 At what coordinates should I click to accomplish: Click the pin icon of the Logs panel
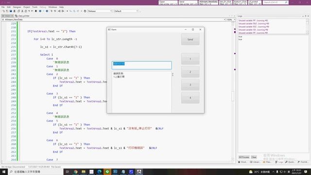point(306,16)
